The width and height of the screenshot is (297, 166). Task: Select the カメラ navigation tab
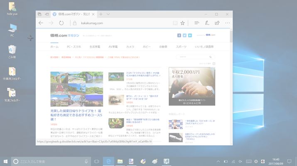(x=130, y=47)
